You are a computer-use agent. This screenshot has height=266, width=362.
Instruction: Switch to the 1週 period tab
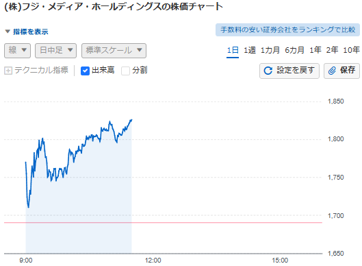pyautogui.click(x=250, y=50)
